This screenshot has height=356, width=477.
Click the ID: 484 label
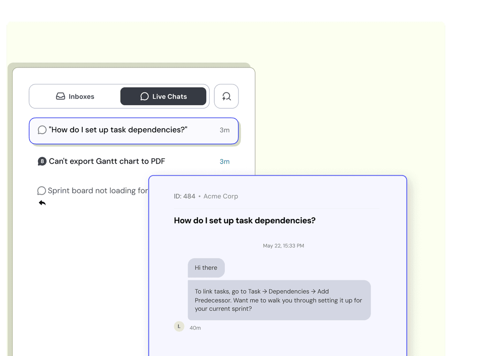coord(185,196)
